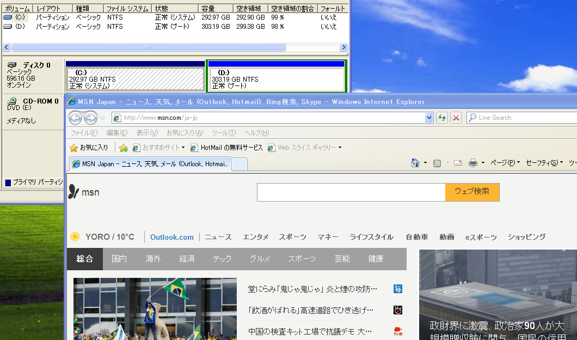This screenshot has width=577, height=340.
Task: Open エンタメ in MSN navigation
Action: (x=256, y=237)
